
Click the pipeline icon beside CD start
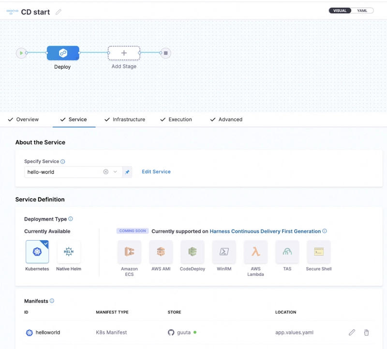(13, 12)
